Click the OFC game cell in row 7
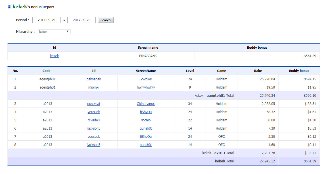332x174 pixels. click(222, 137)
